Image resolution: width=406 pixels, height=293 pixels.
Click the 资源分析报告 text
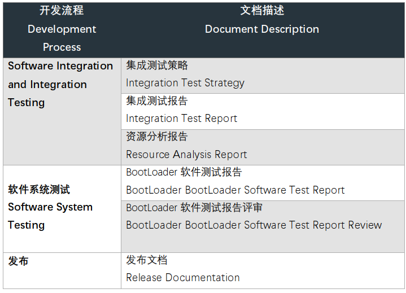[157, 137]
